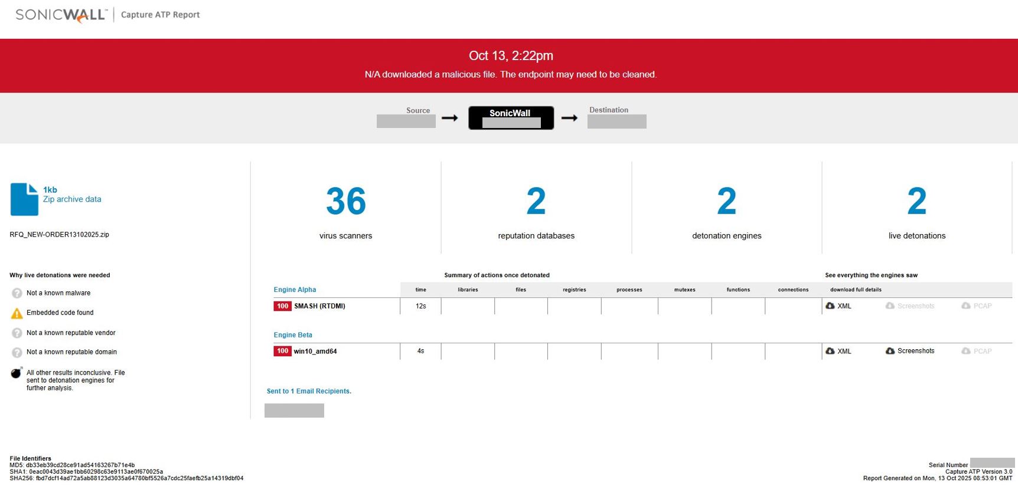The height and width of the screenshot is (489, 1018).
Task: Click the 12s time value for SMASH
Action: [421, 306]
